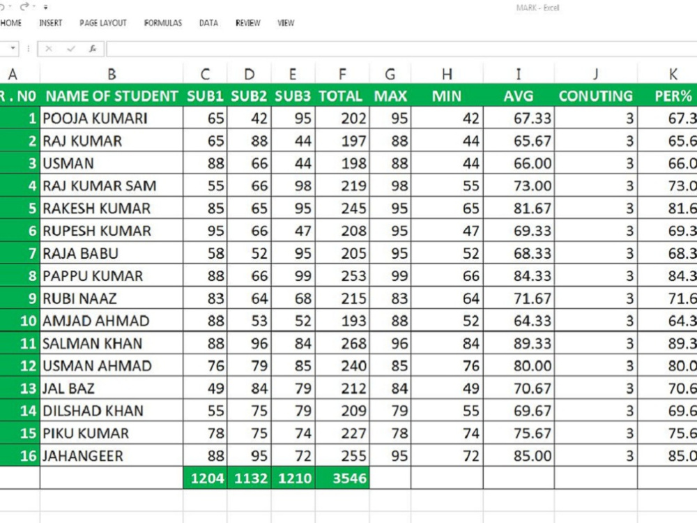
Task: Click the SUB2 header cell
Action: [249, 95]
